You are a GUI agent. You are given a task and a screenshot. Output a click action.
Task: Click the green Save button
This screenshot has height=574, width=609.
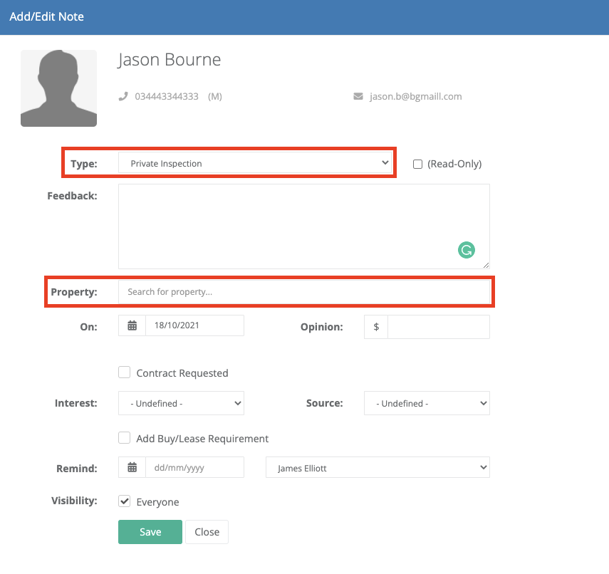pos(150,532)
